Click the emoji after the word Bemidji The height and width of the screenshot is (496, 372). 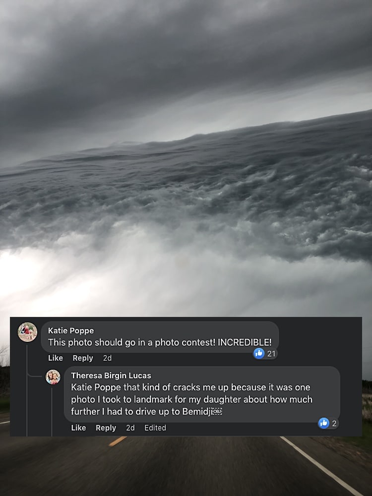217,411
